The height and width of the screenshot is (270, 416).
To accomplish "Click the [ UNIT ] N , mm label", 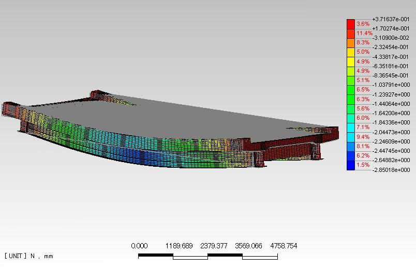I will coord(29,256).
